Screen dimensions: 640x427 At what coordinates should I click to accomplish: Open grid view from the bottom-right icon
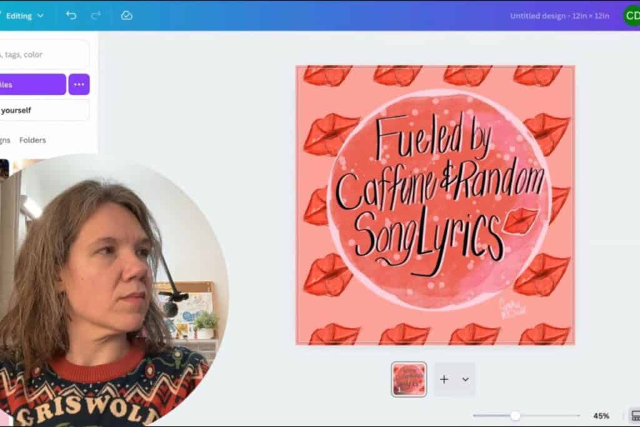point(631,414)
